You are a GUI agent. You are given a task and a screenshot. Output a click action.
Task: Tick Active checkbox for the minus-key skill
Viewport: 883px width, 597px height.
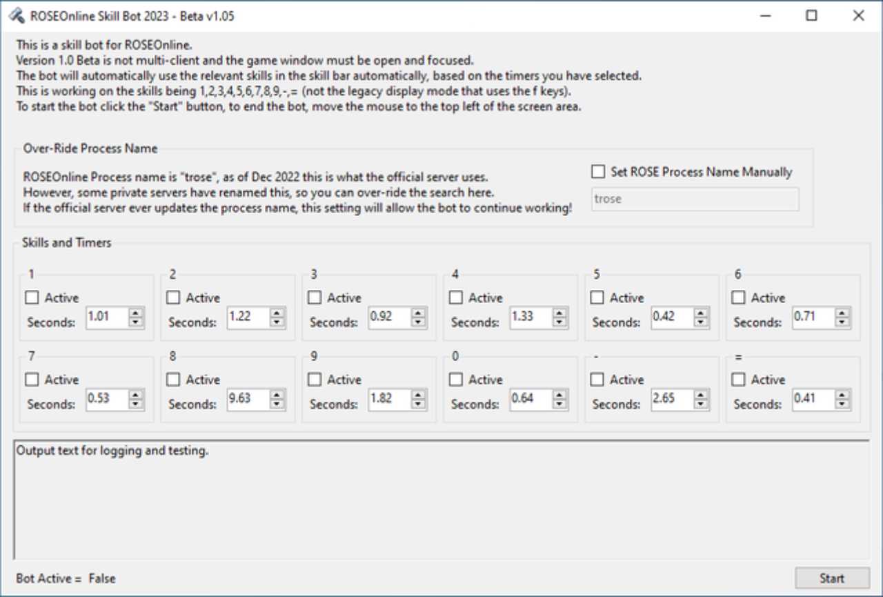pyautogui.click(x=597, y=380)
